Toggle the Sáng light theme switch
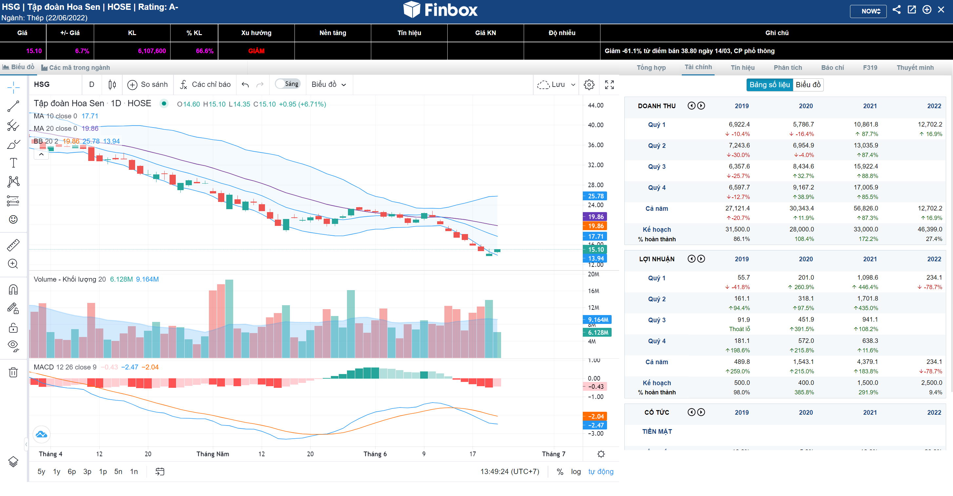Image resolution: width=953 pixels, height=496 pixels. click(x=288, y=84)
